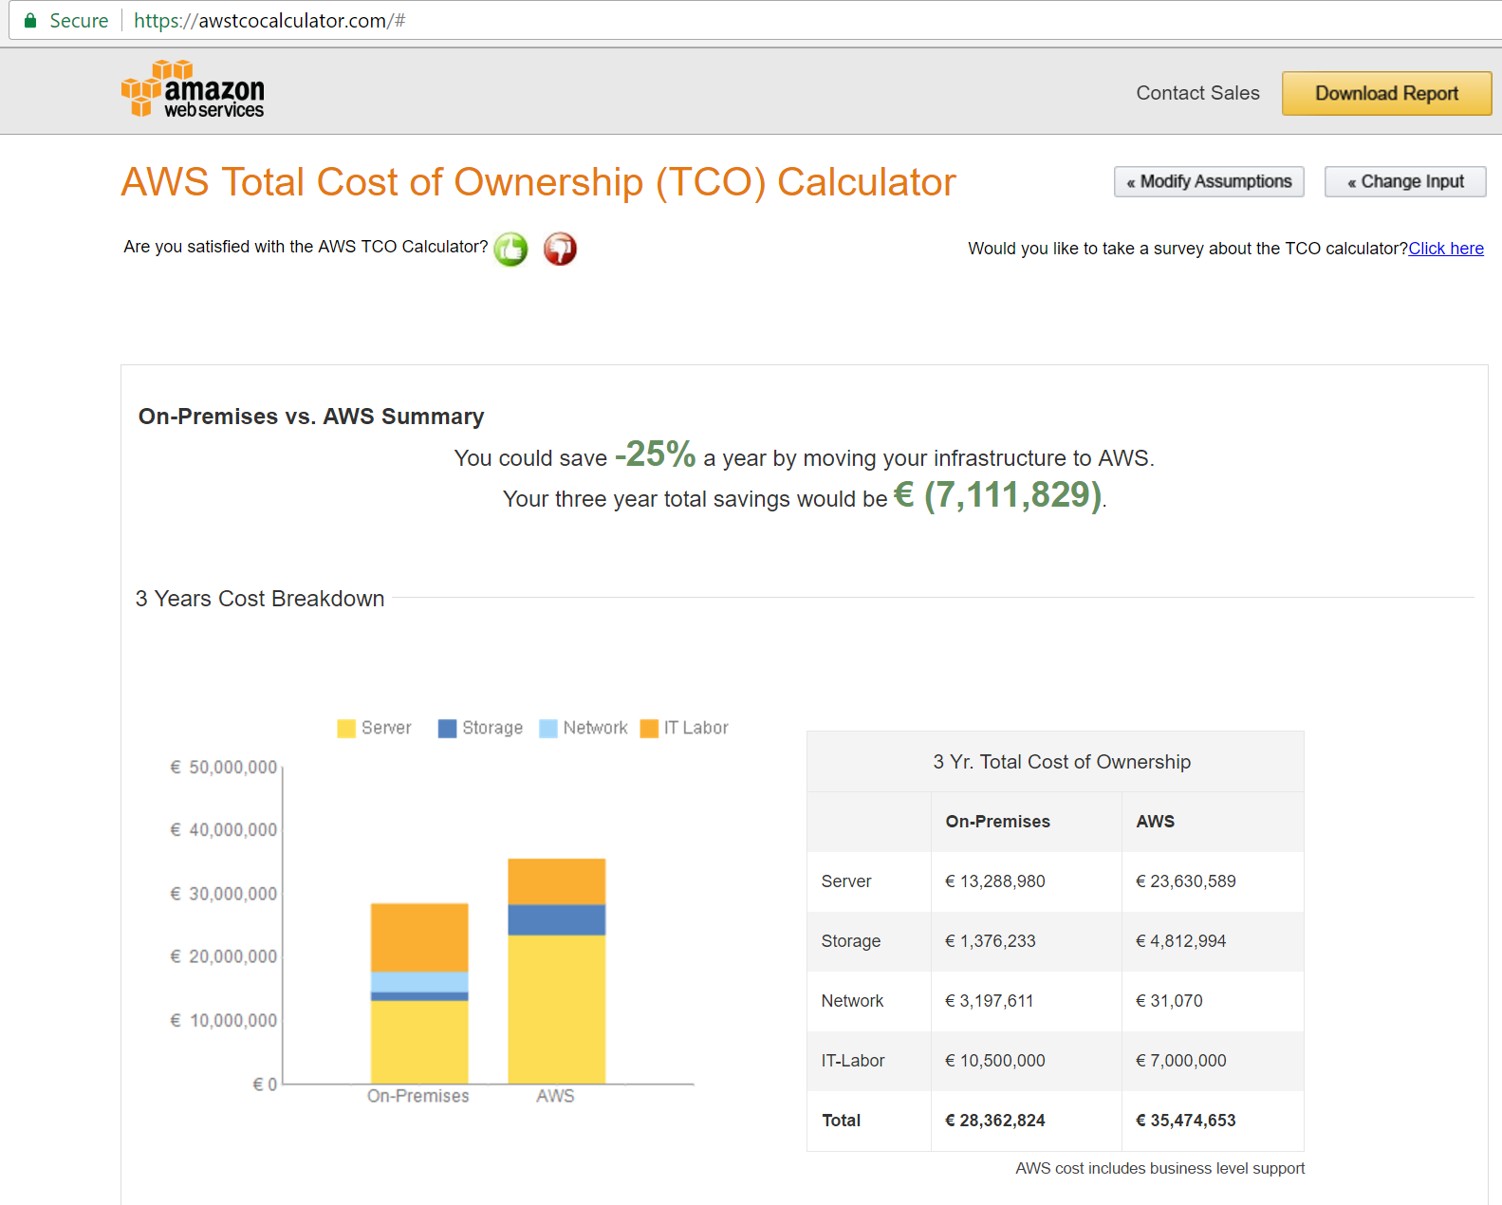Click the green Secure padlock icon
Image resolution: width=1502 pixels, height=1205 pixels.
[x=30, y=20]
